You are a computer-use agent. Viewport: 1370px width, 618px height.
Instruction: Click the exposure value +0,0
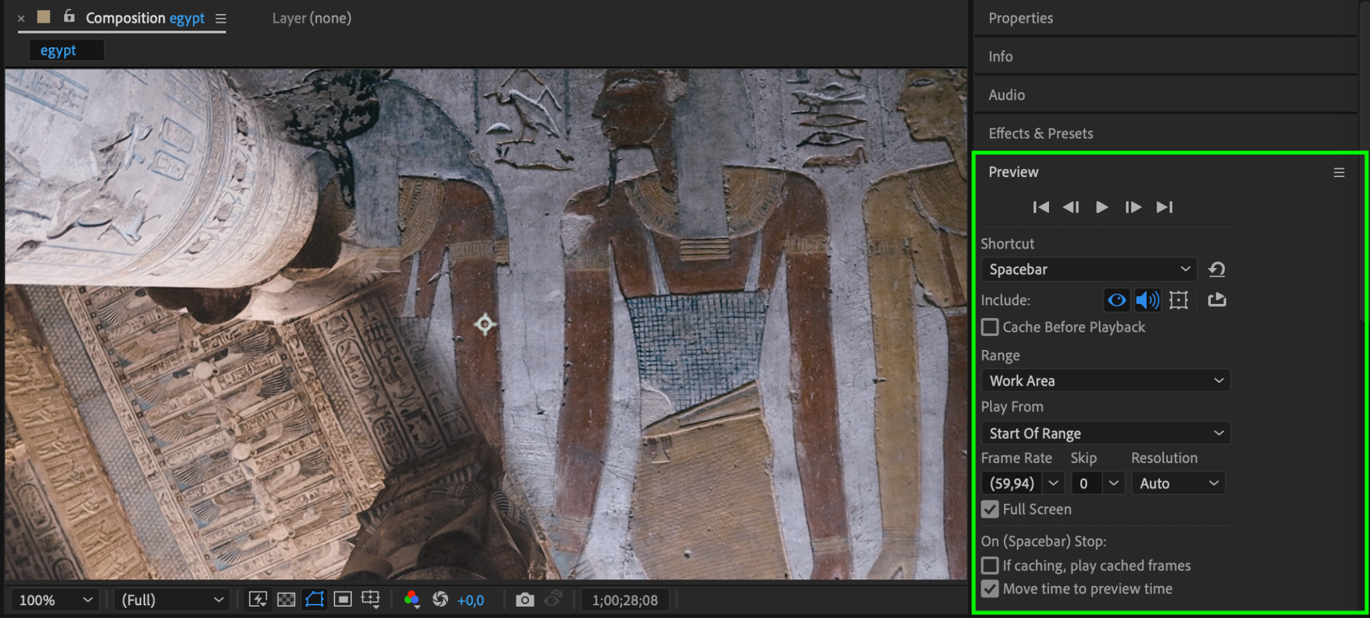[470, 601]
